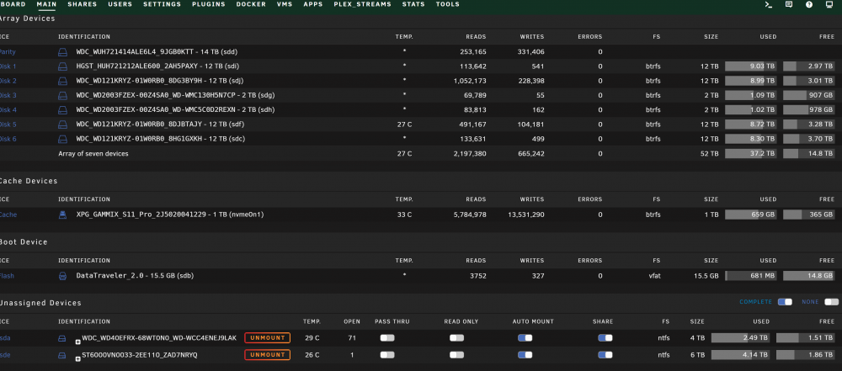Click disk icon for WD2003FZEX WMC130H5N7CP

(63, 96)
